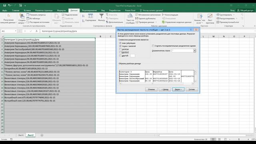The width and height of the screenshot is (256, 144).
Task: Click Дополнительно (Advanced filter)
Action: coord(114,22)
